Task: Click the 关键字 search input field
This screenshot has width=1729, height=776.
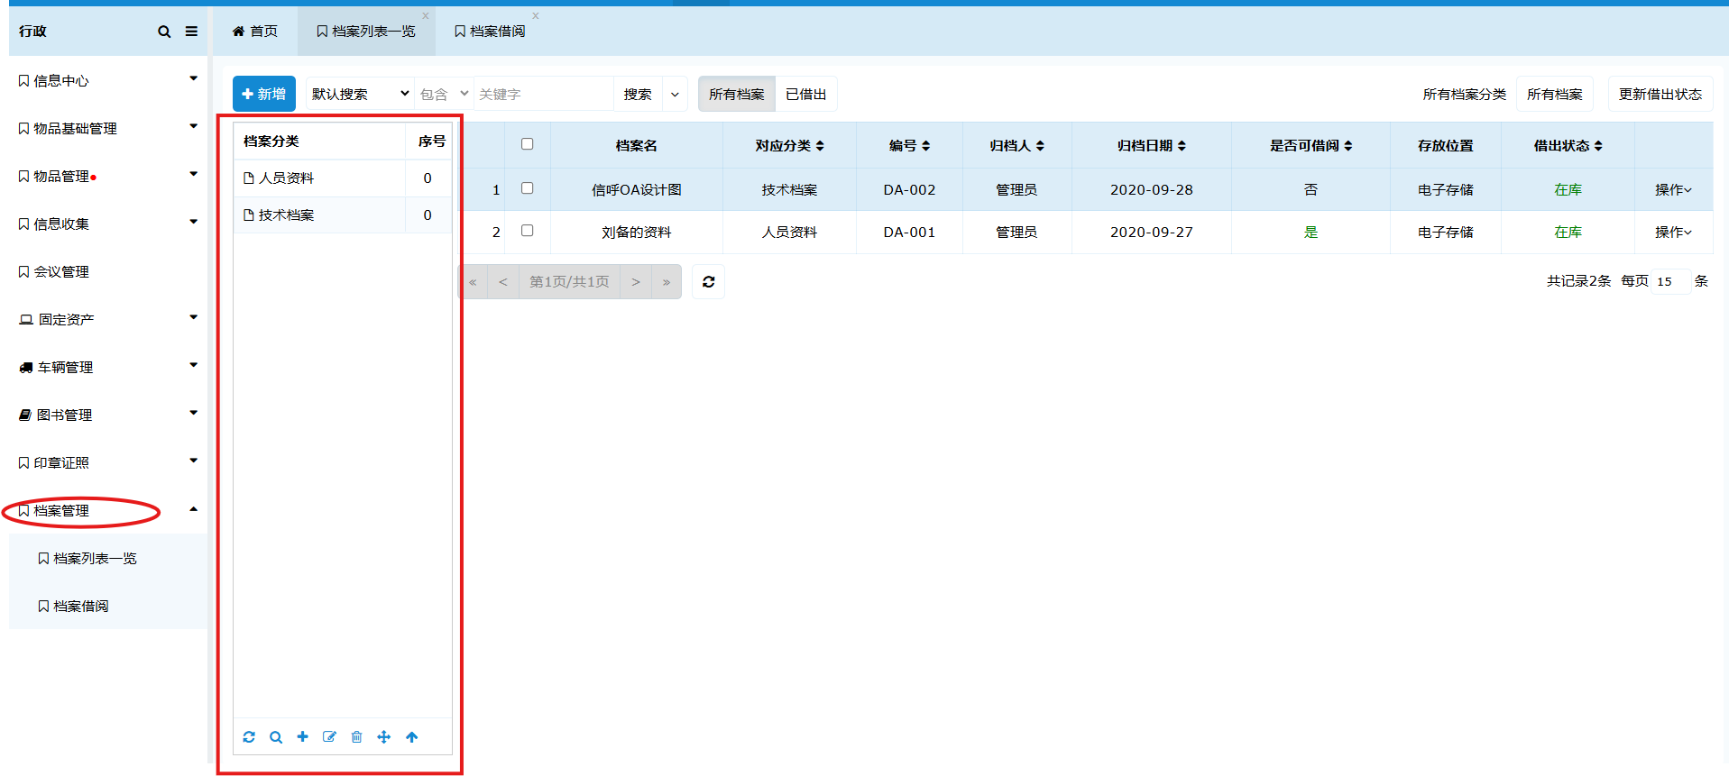Action: click(543, 94)
